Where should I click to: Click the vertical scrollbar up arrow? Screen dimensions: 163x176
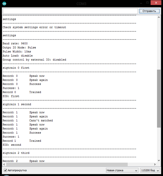pos(159,17)
